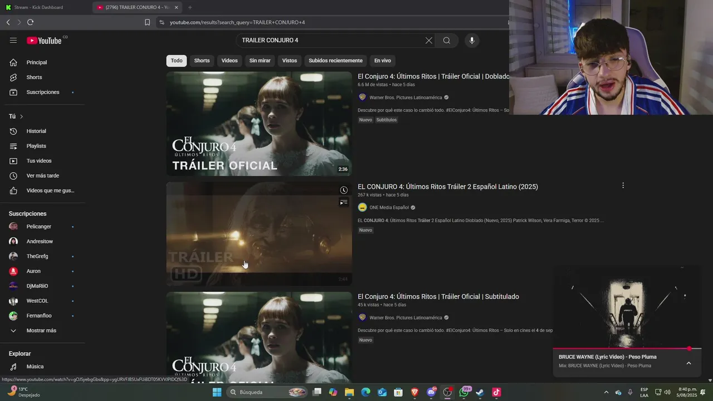Select the Subidos recientemente filter chip

tap(335, 61)
